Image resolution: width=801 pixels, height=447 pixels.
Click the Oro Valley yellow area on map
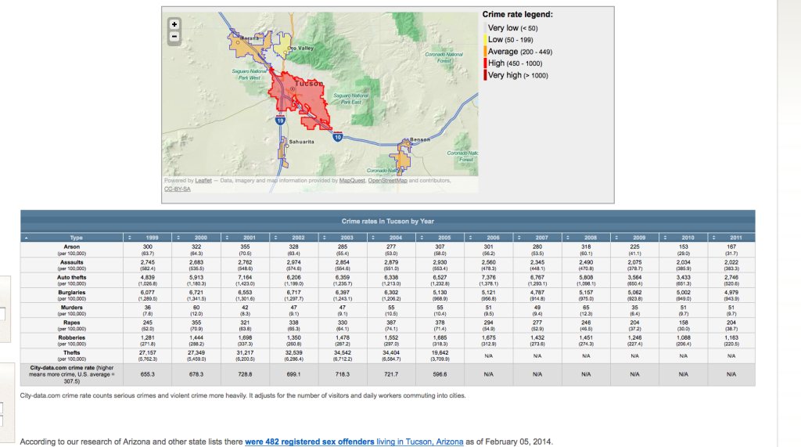[282, 45]
